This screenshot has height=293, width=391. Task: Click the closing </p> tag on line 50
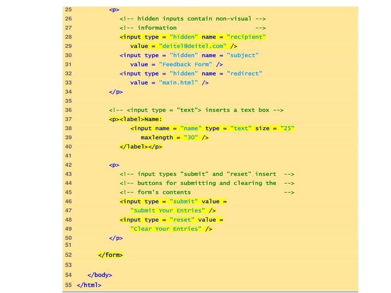tap(116, 238)
